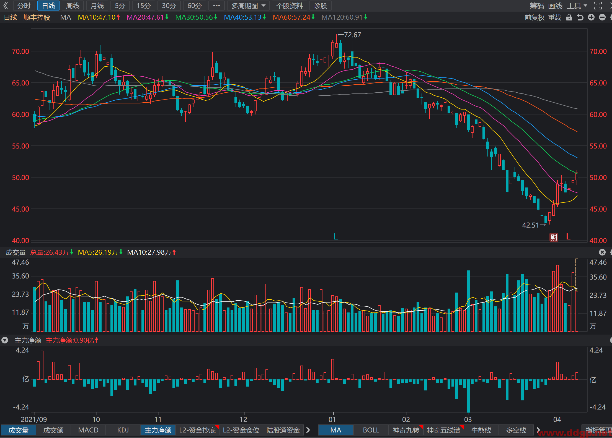Image resolution: width=612 pixels, height=438 pixels.
Task: Toggle the 筹码 chip distribution panel
Action: point(537,6)
